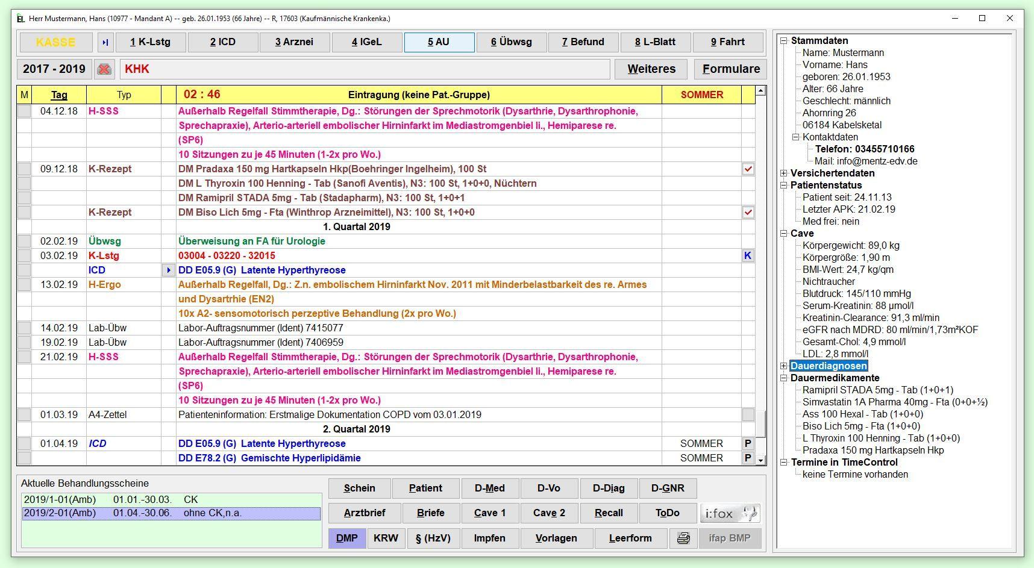This screenshot has width=1034, height=568.
Task: Click the Arztbrief button
Action: pyautogui.click(x=363, y=513)
